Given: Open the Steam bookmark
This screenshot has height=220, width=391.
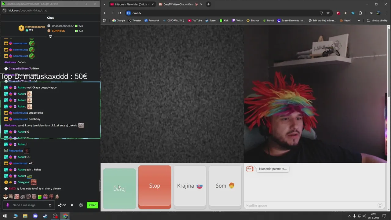Looking at the screenshot, I should coord(210,20).
